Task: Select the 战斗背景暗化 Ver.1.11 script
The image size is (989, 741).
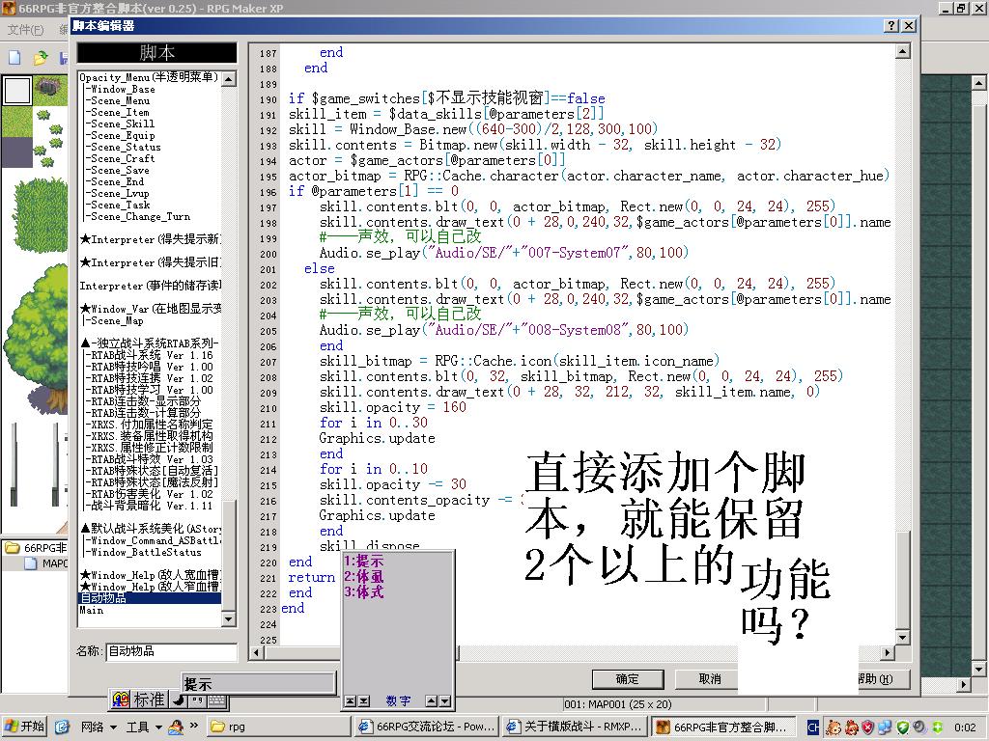Action: pos(151,506)
